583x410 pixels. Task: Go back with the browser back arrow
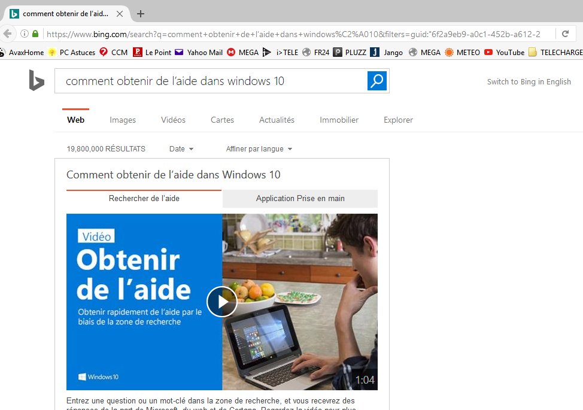click(7, 34)
